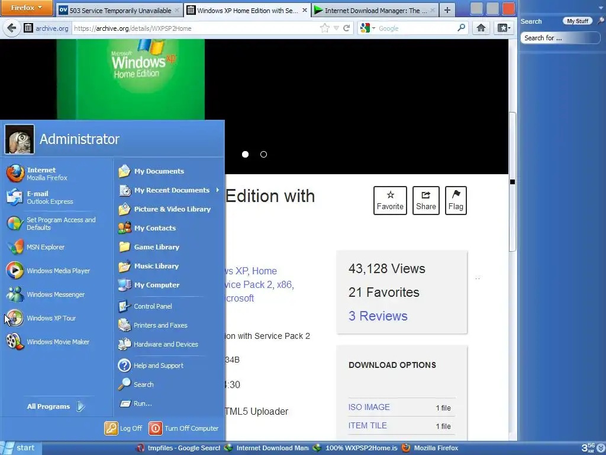The height and width of the screenshot is (455, 606).
Task: Open the Firefox application menu
Action: point(26,8)
